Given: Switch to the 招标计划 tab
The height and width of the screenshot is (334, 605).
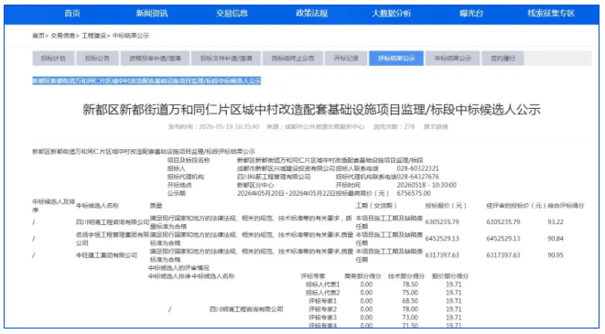Looking at the screenshot, I should [x=53, y=59].
